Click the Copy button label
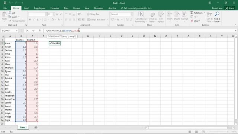 [x=14, y=17]
